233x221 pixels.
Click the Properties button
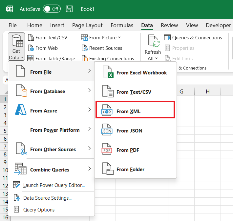pyautogui.click(x=180, y=48)
